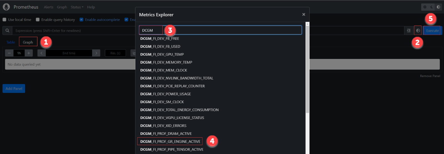Increase the time range with plus

(x=29, y=53)
